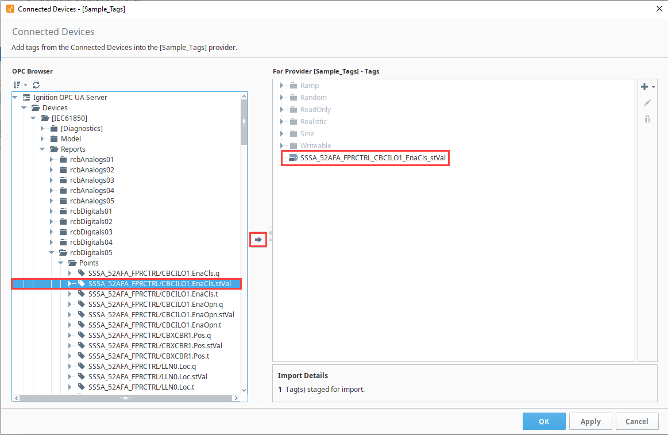Screen dimensions: 668x435
Task: Select the rcbAnalogs04 folder label
Action: pyautogui.click(x=92, y=190)
